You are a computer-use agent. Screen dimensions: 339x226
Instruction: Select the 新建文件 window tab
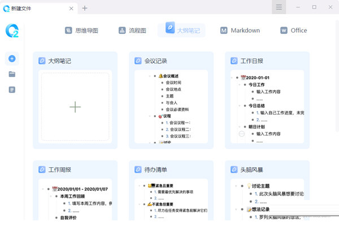coord(39,8)
